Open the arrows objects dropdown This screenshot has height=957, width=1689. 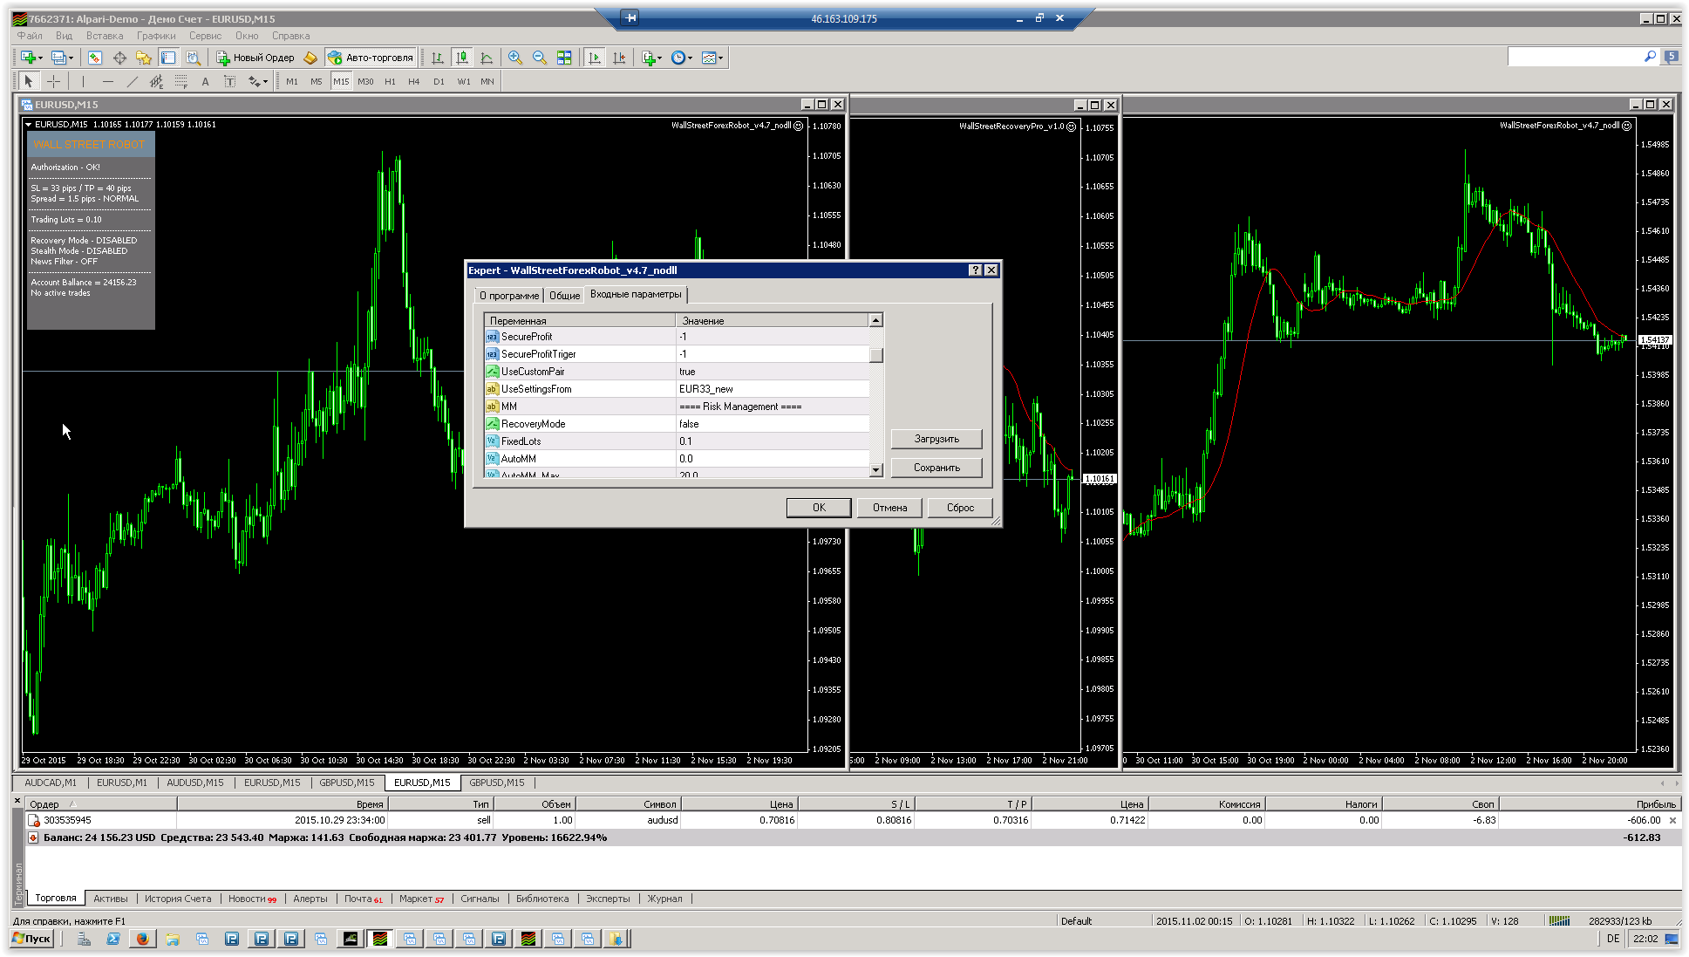click(x=257, y=81)
